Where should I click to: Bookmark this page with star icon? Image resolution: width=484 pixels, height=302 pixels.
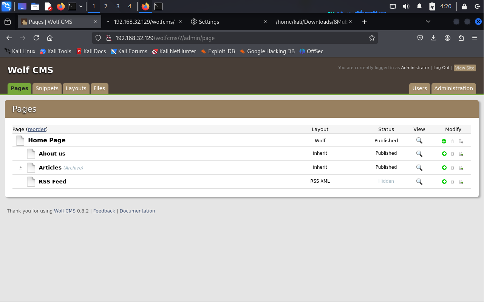pyautogui.click(x=372, y=38)
